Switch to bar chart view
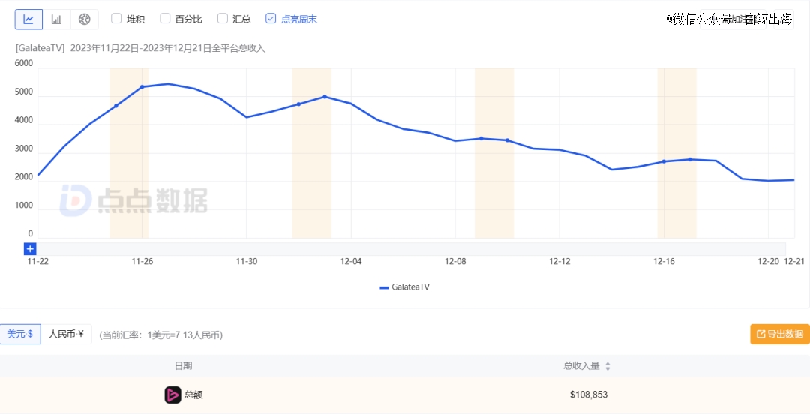 pos(56,19)
